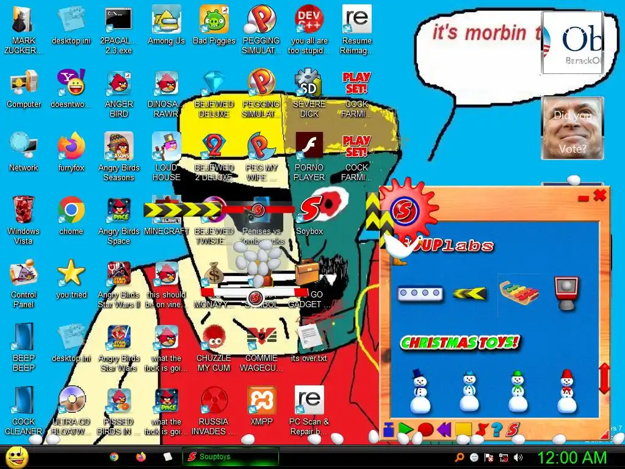Toggle the red music note in Souptoys
The image size is (625, 469).
[482, 429]
